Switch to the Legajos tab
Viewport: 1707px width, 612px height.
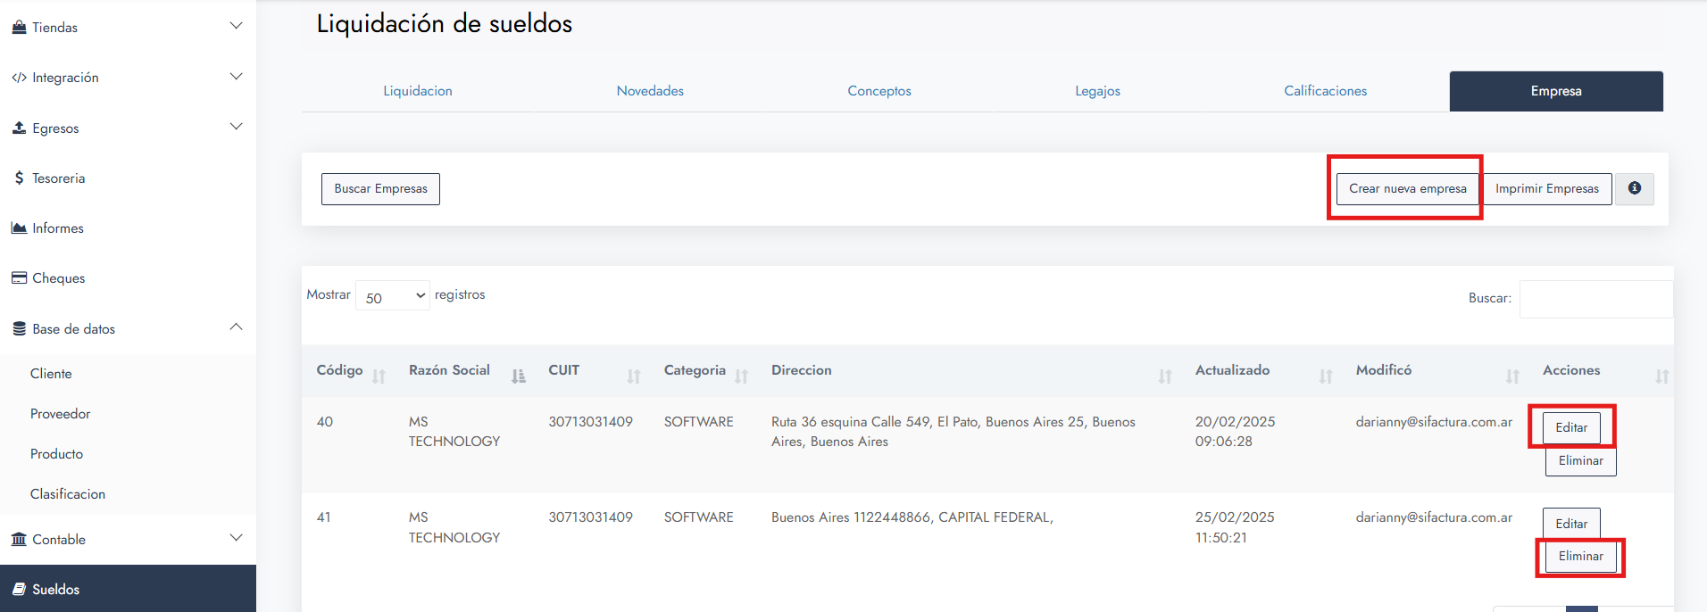(x=1097, y=91)
